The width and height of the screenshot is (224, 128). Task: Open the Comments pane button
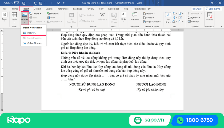(x=213, y=9)
